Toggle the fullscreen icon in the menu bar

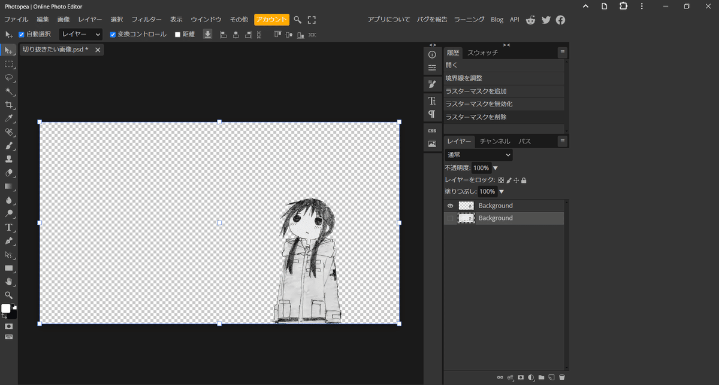pos(312,20)
